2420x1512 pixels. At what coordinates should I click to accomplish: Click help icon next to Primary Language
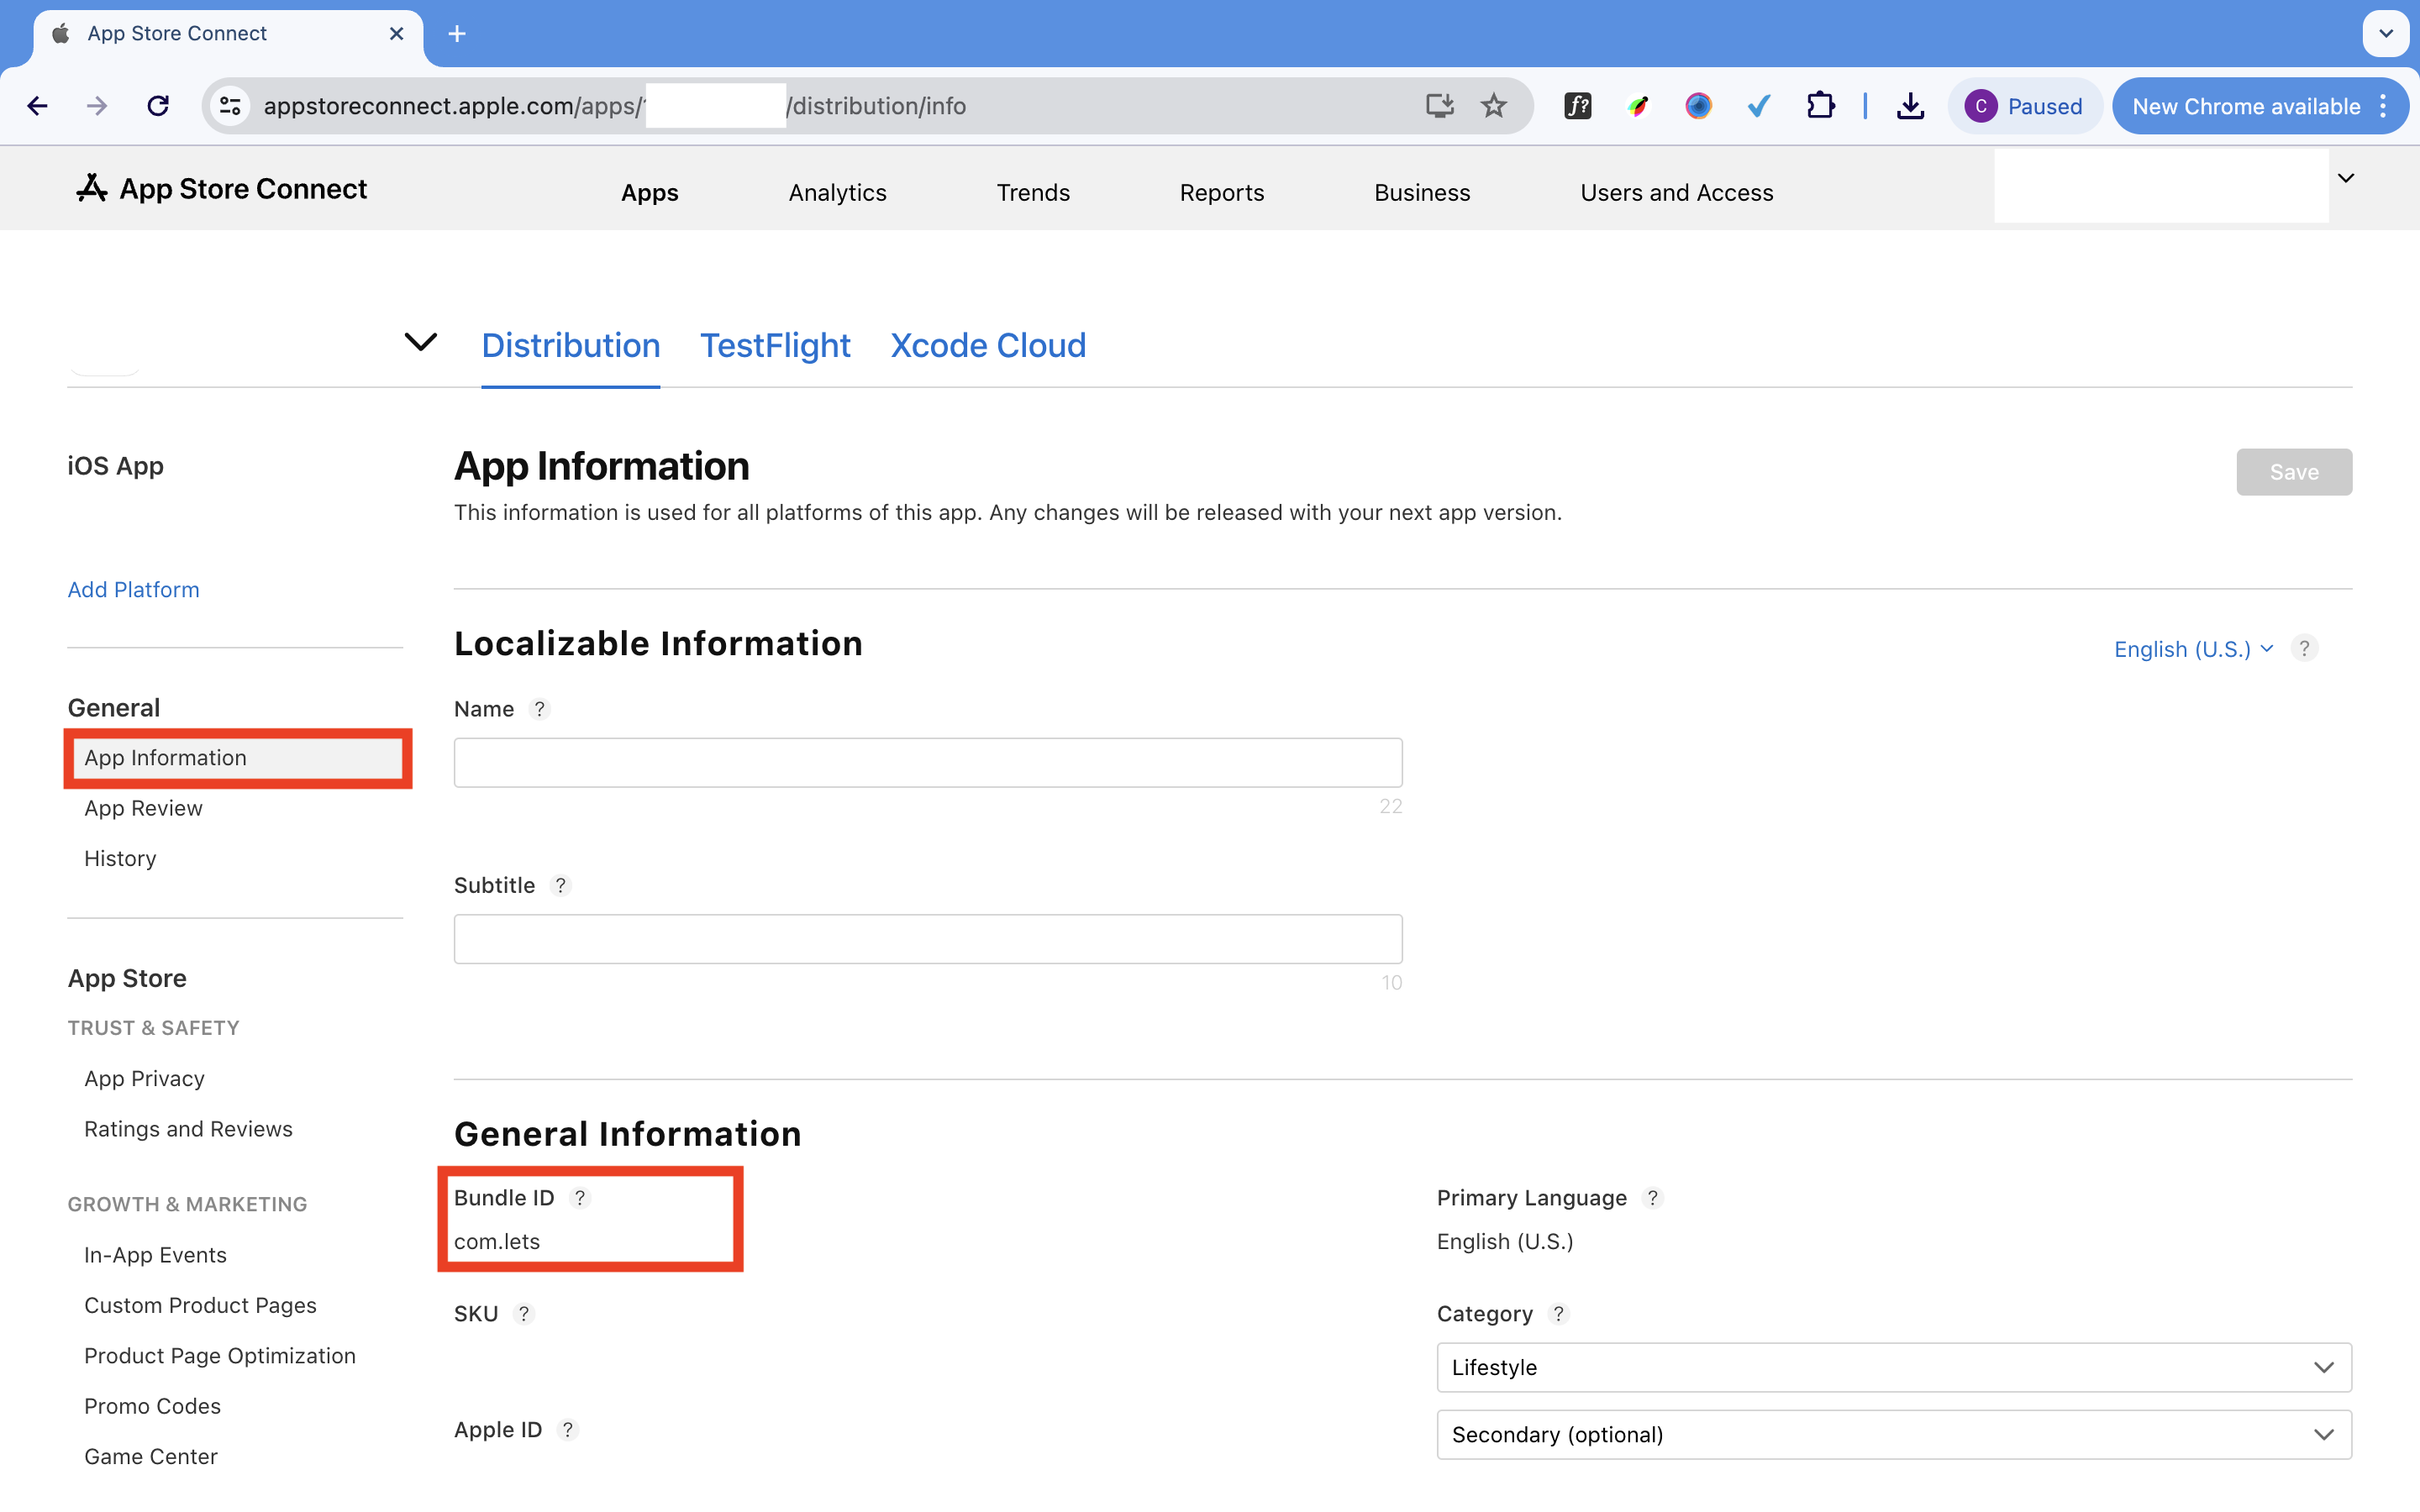click(x=1653, y=1198)
